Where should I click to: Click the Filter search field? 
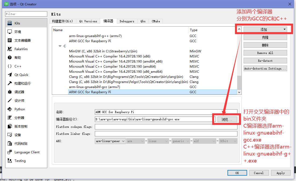tap(26, 14)
